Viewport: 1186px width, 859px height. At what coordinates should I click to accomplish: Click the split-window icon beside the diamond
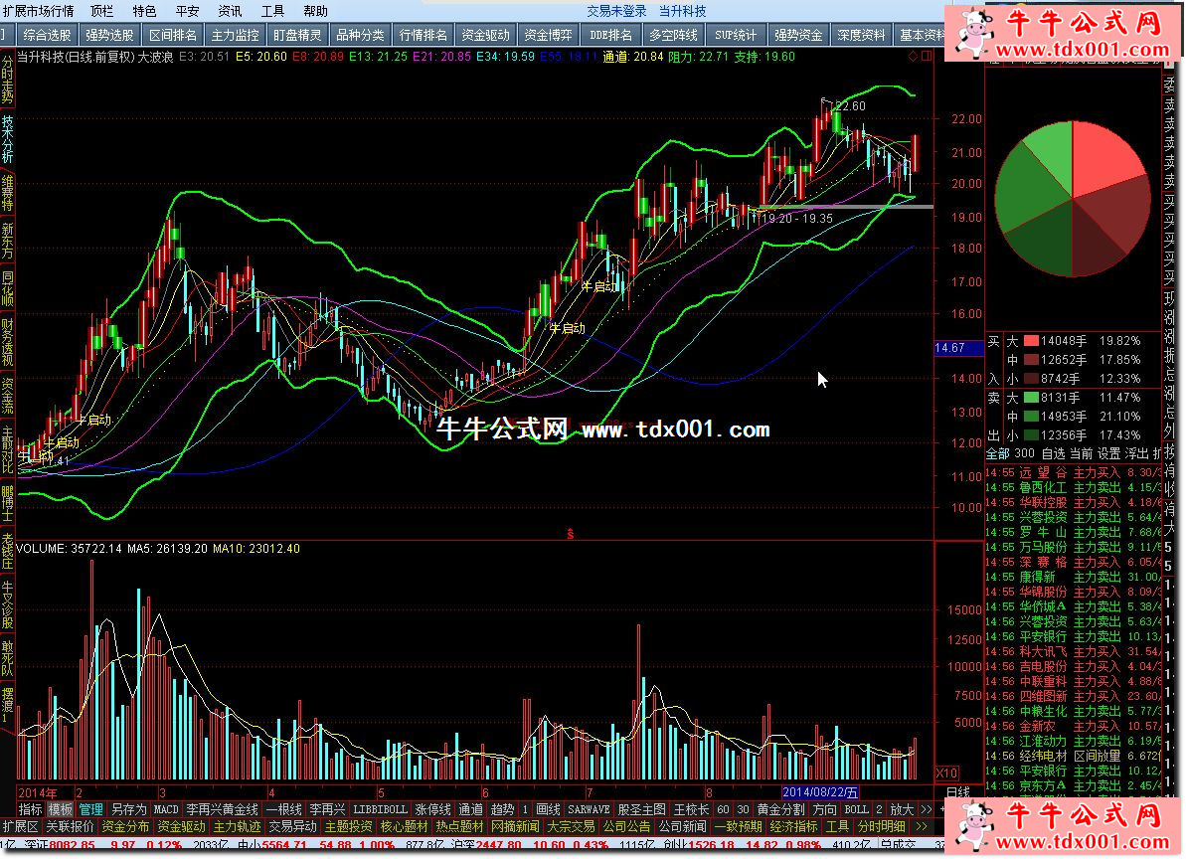click(926, 58)
